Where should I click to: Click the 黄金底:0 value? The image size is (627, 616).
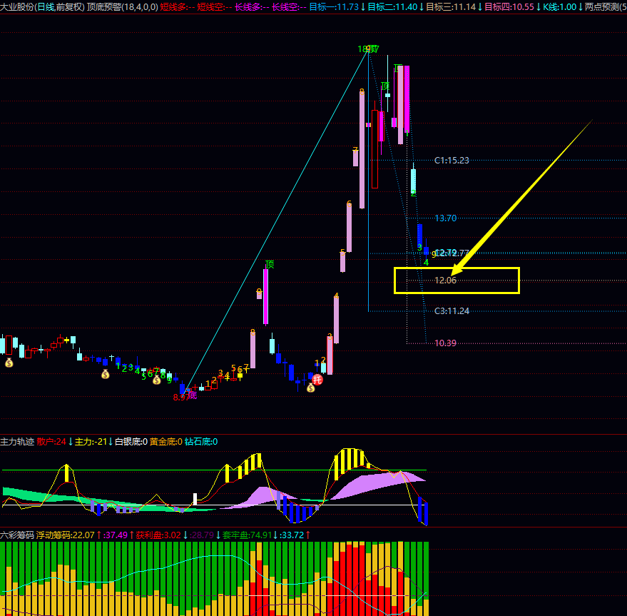166,442
